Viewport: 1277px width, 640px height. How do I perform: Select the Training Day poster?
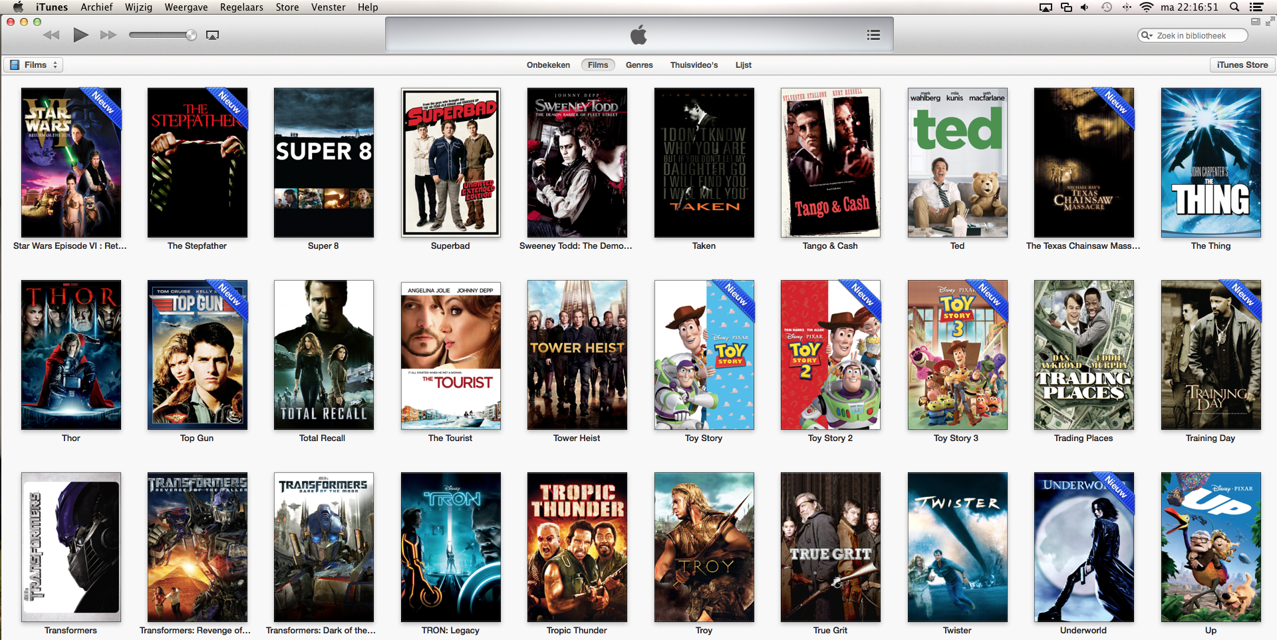(x=1211, y=355)
